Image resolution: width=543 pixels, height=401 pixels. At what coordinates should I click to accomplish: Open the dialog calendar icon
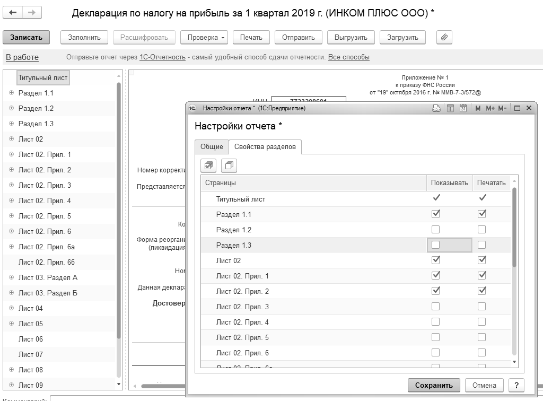[x=463, y=108]
